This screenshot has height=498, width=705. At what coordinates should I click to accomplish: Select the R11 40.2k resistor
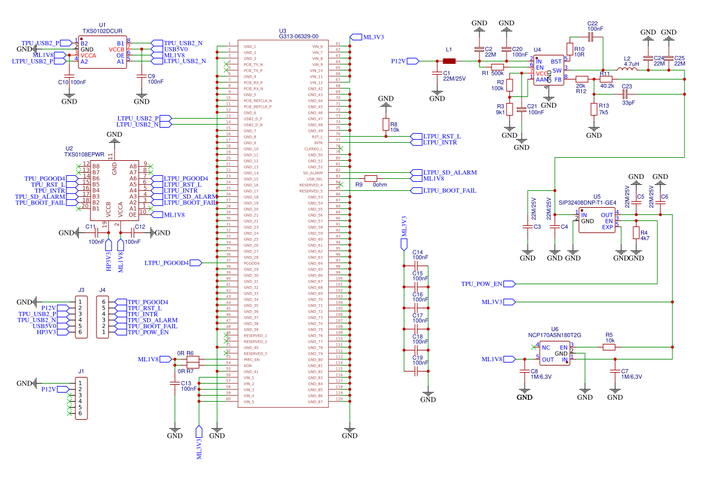tap(606, 79)
